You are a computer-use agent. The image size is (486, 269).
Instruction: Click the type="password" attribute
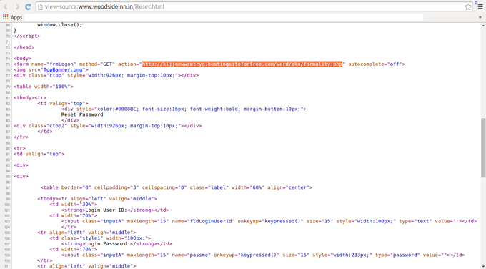coord(397,255)
